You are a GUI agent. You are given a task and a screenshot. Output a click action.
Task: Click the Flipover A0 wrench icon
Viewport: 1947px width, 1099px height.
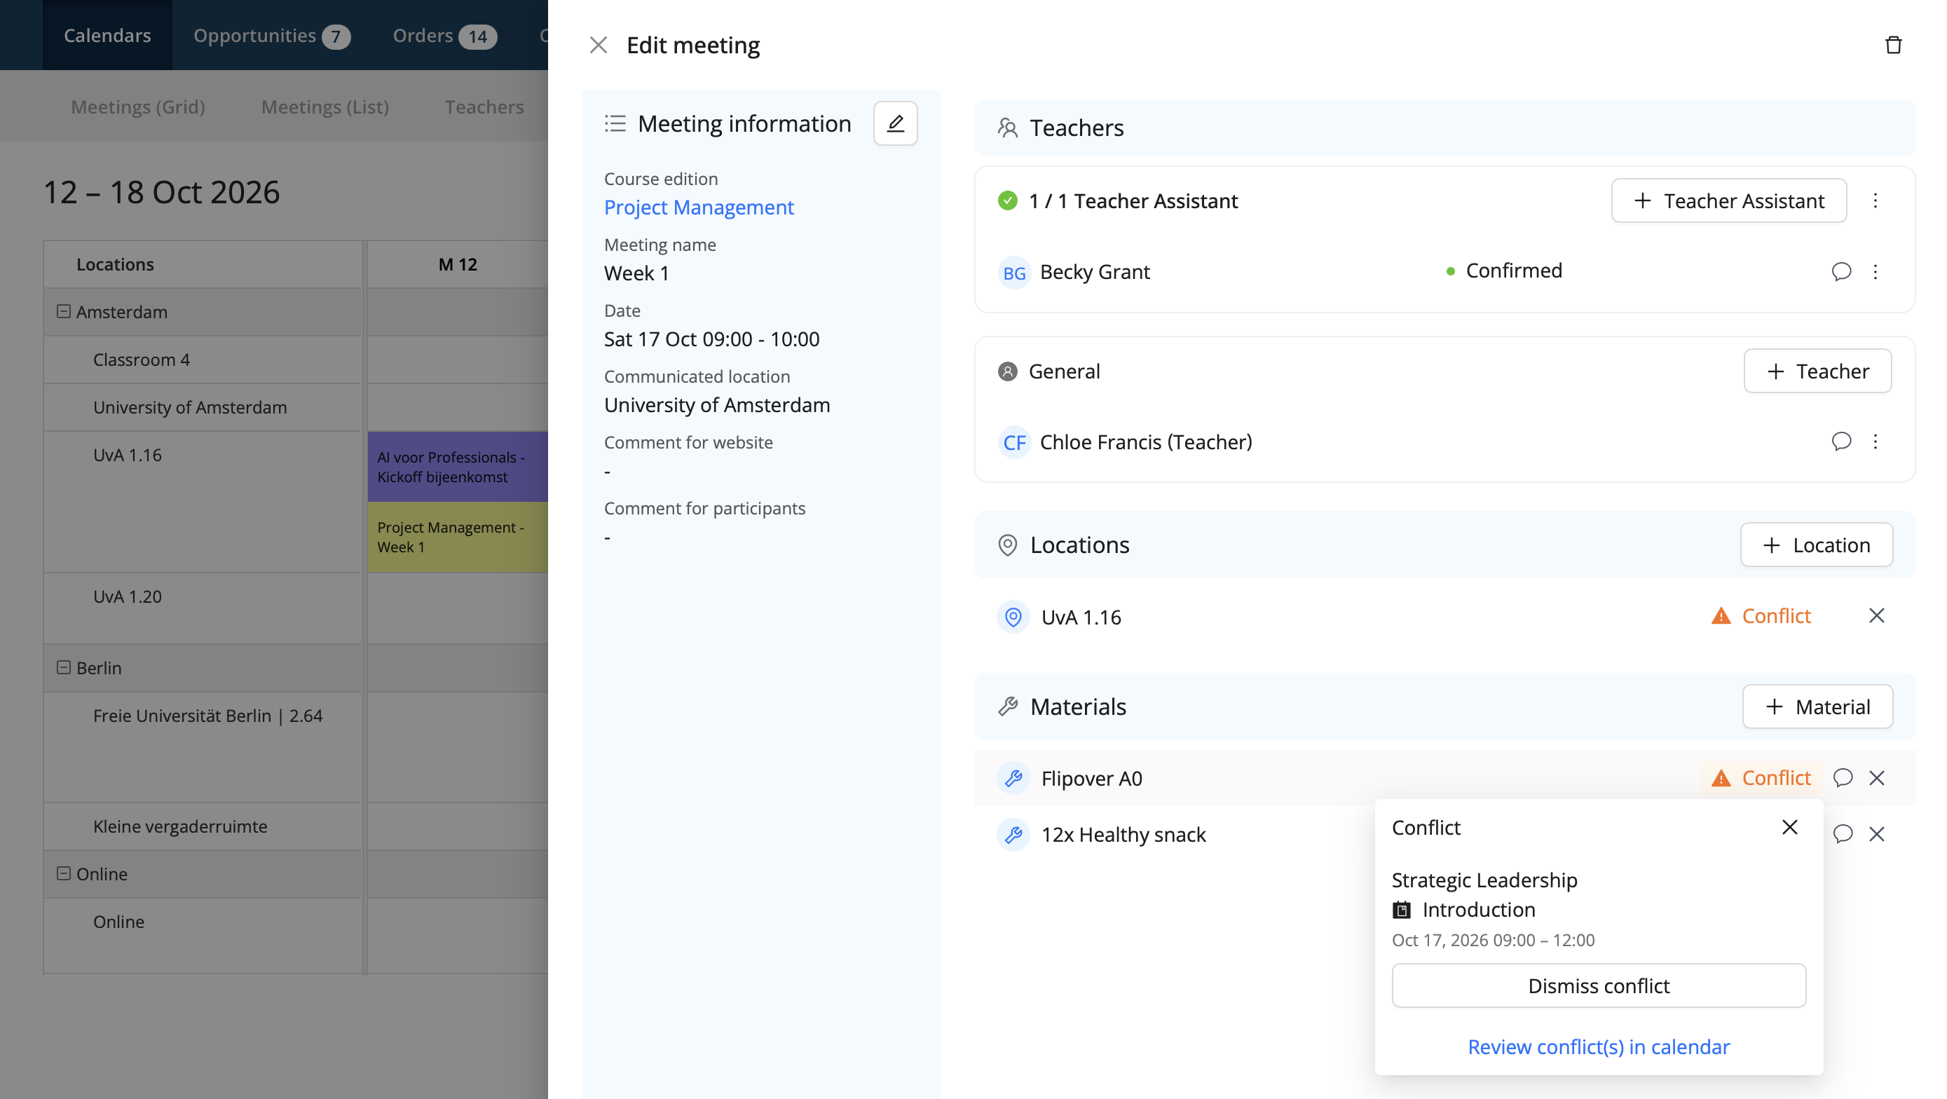(x=1013, y=778)
